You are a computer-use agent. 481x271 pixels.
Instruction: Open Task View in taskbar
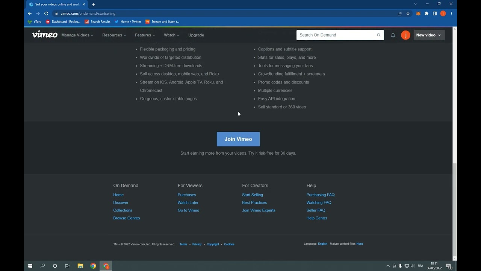coord(67,266)
